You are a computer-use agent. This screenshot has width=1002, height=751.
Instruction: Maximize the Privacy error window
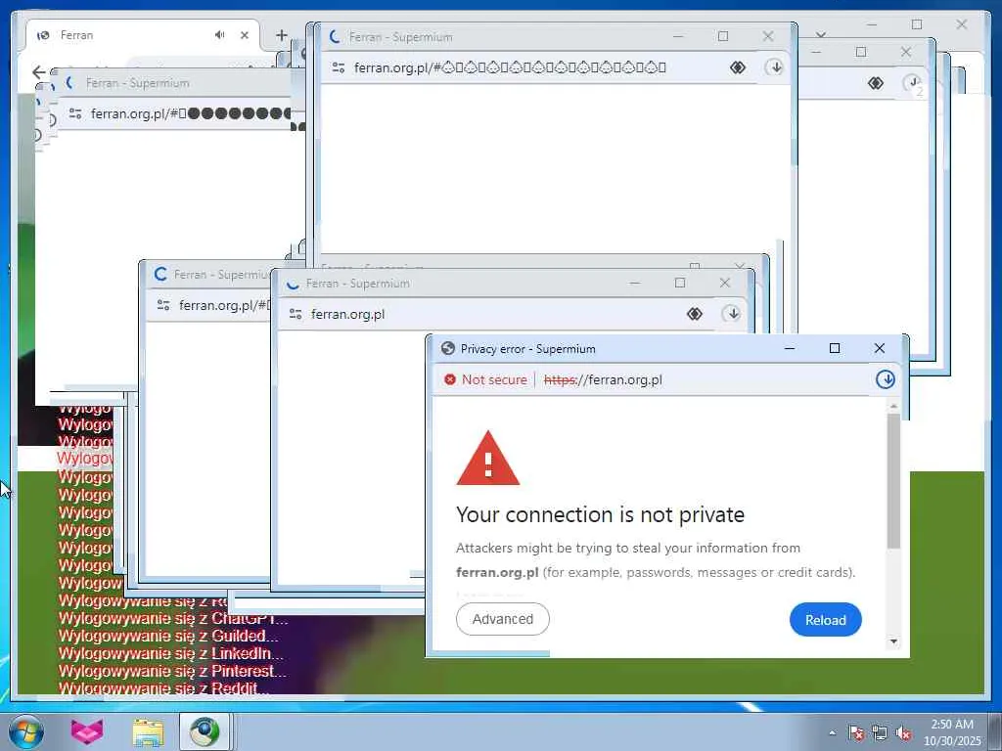(834, 348)
